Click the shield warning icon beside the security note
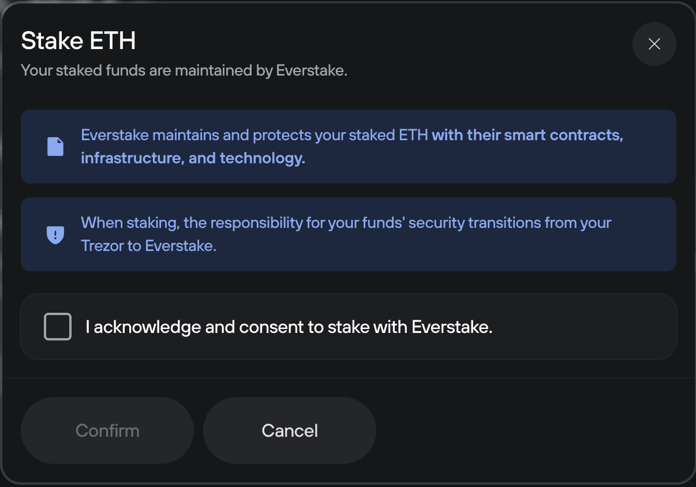The height and width of the screenshot is (487, 696). coord(55,234)
